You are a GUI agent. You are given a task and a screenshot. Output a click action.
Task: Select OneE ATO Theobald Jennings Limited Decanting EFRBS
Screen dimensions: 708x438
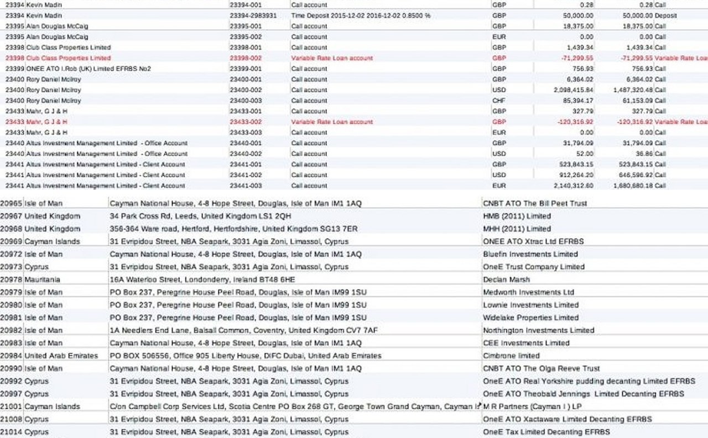(584, 394)
